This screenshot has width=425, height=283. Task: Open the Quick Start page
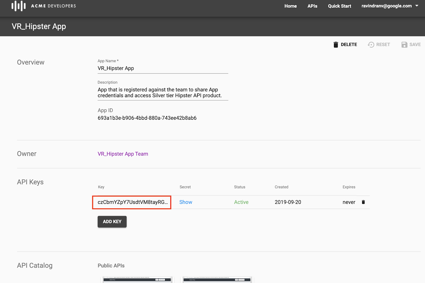(339, 6)
